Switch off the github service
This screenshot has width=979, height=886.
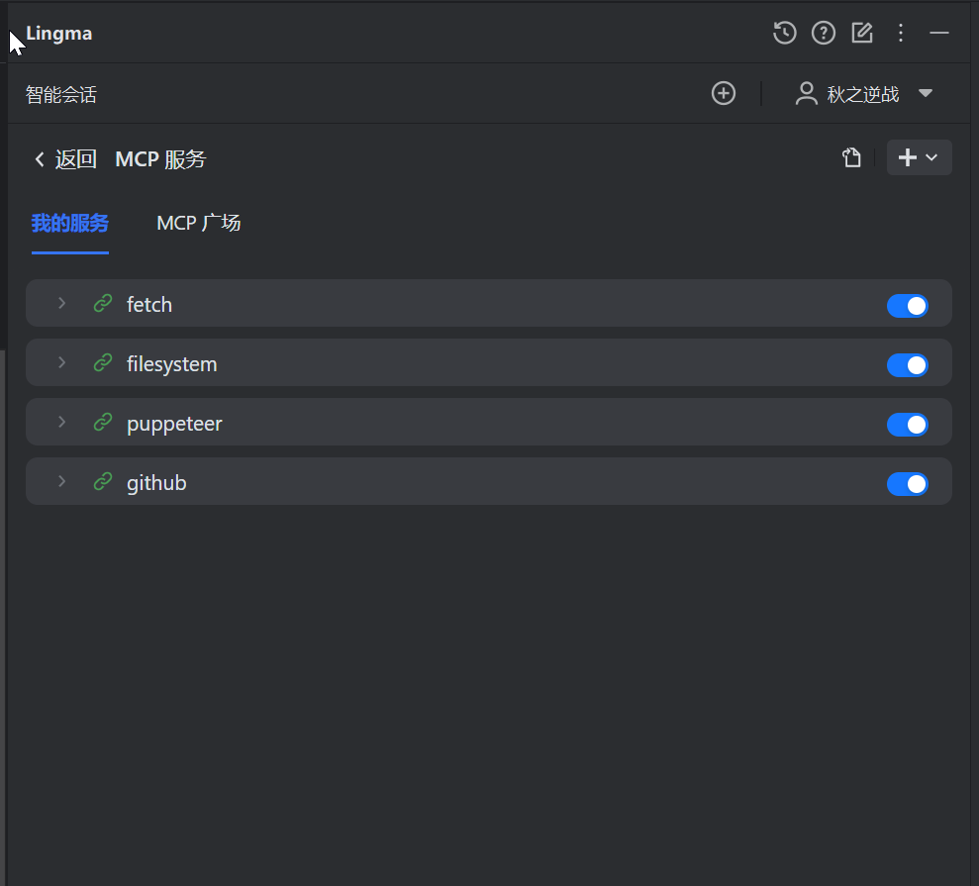coord(907,483)
